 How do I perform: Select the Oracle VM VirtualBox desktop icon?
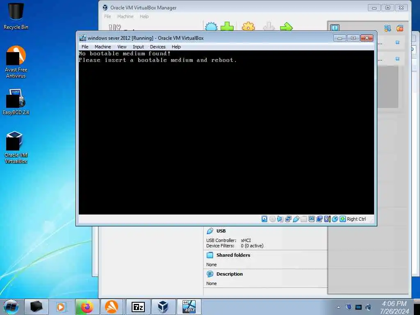(x=16, y=147)
